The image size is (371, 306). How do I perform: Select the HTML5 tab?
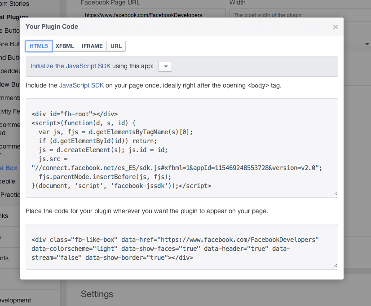[39, 46]
